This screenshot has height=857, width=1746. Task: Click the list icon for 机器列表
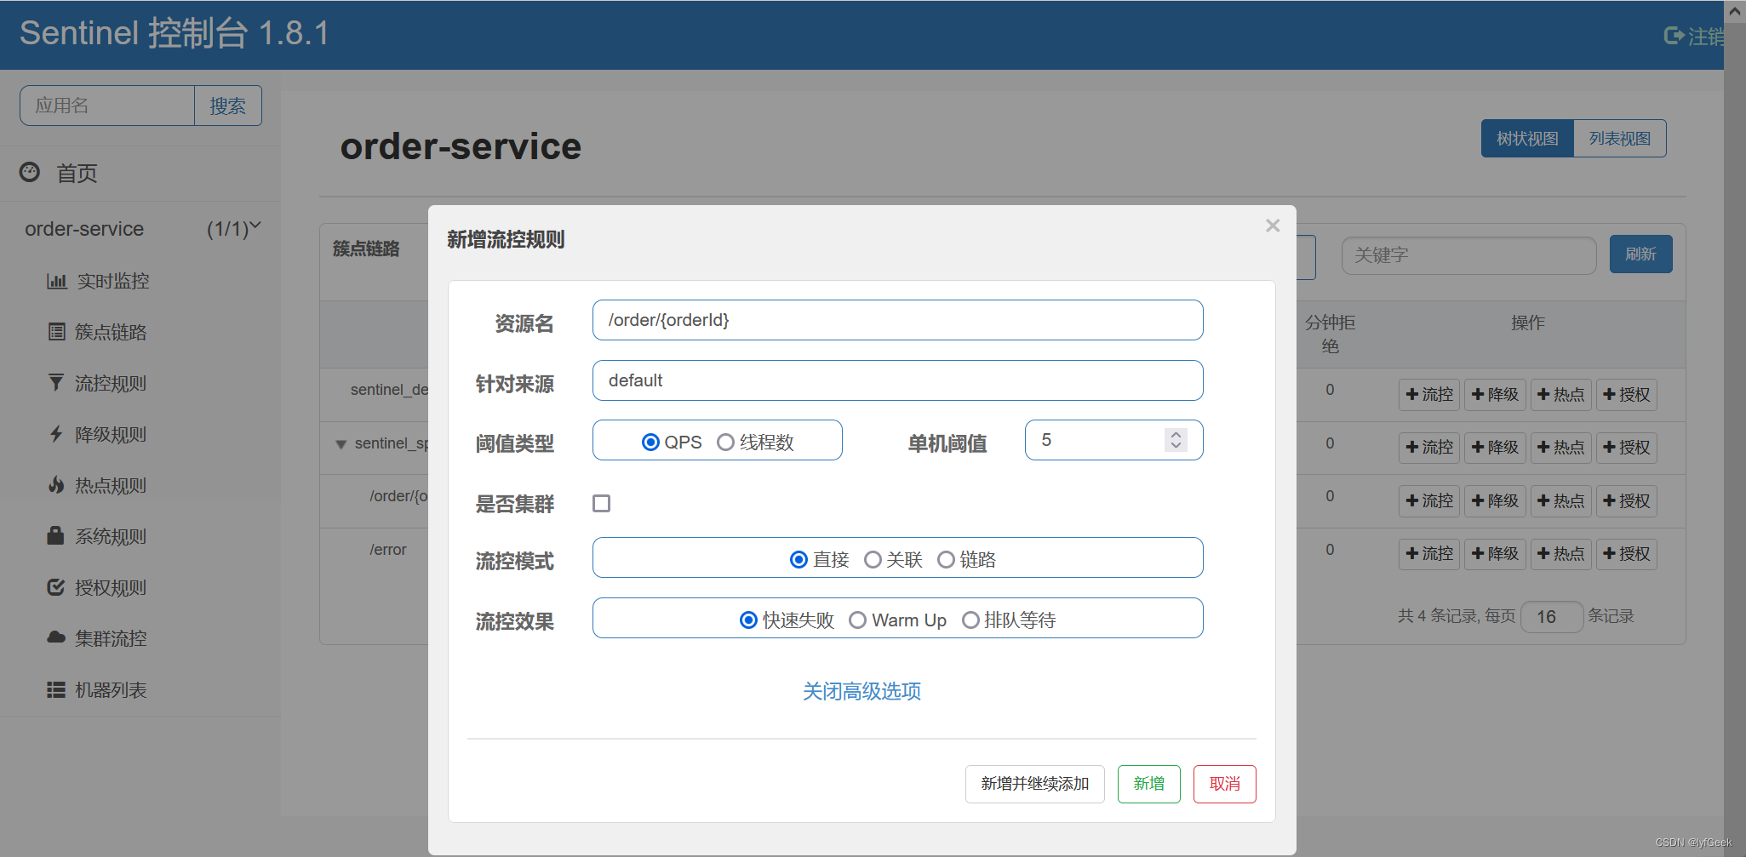(56, 689)
